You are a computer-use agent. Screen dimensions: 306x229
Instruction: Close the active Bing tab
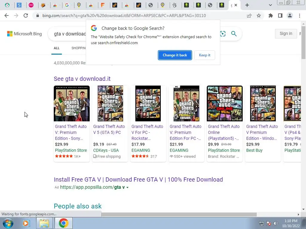(236, 5)
